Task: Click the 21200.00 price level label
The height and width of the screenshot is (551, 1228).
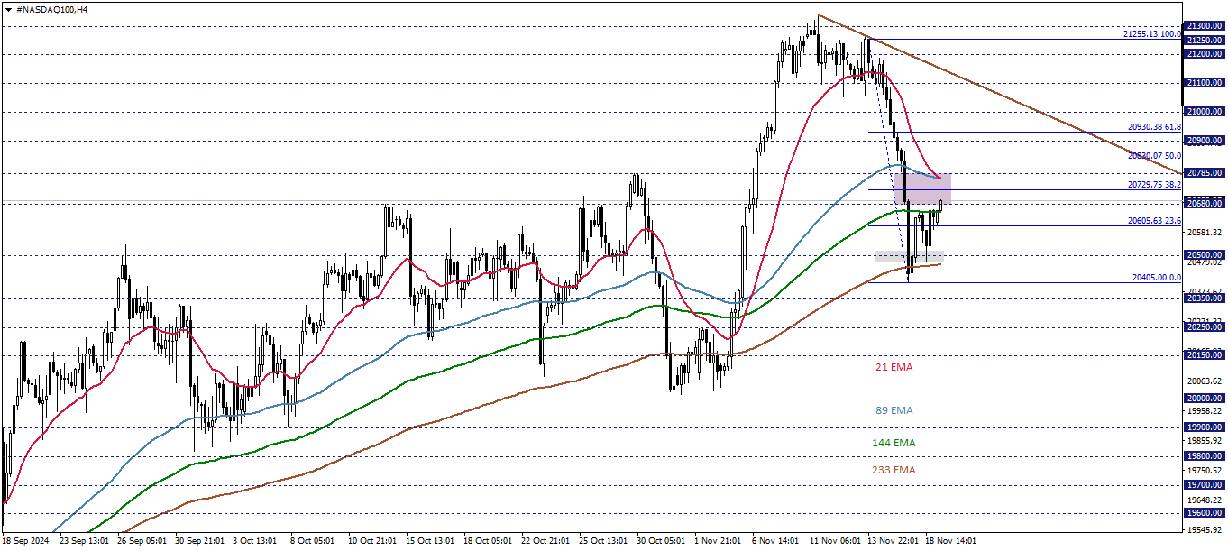Action: 1205,54
